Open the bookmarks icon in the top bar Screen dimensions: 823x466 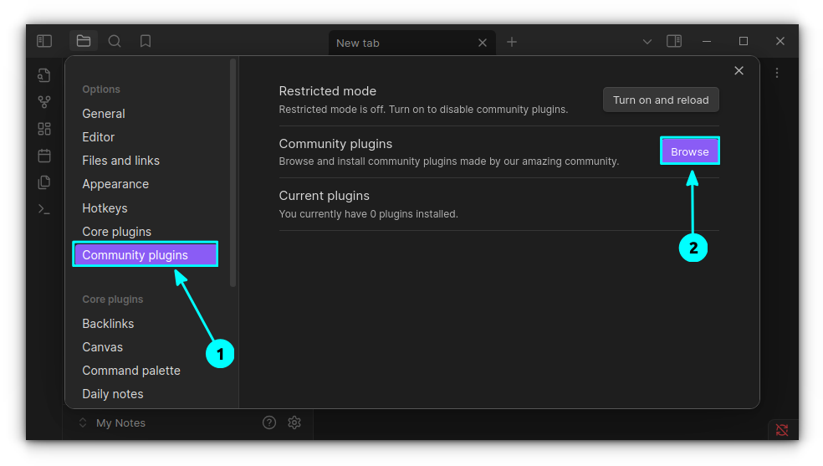click(146, 41)
